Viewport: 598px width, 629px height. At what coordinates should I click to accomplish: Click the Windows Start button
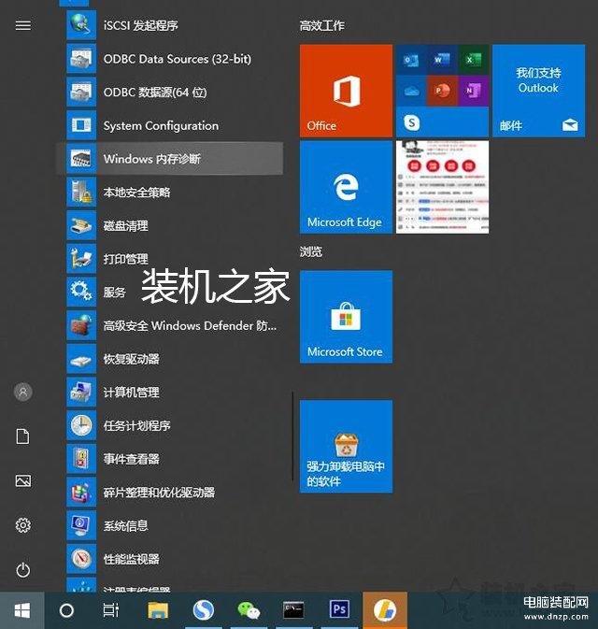pyautogui.click(x=22, y=610)
